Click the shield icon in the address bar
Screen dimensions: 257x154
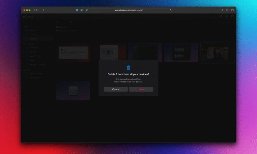coord(87,10)
